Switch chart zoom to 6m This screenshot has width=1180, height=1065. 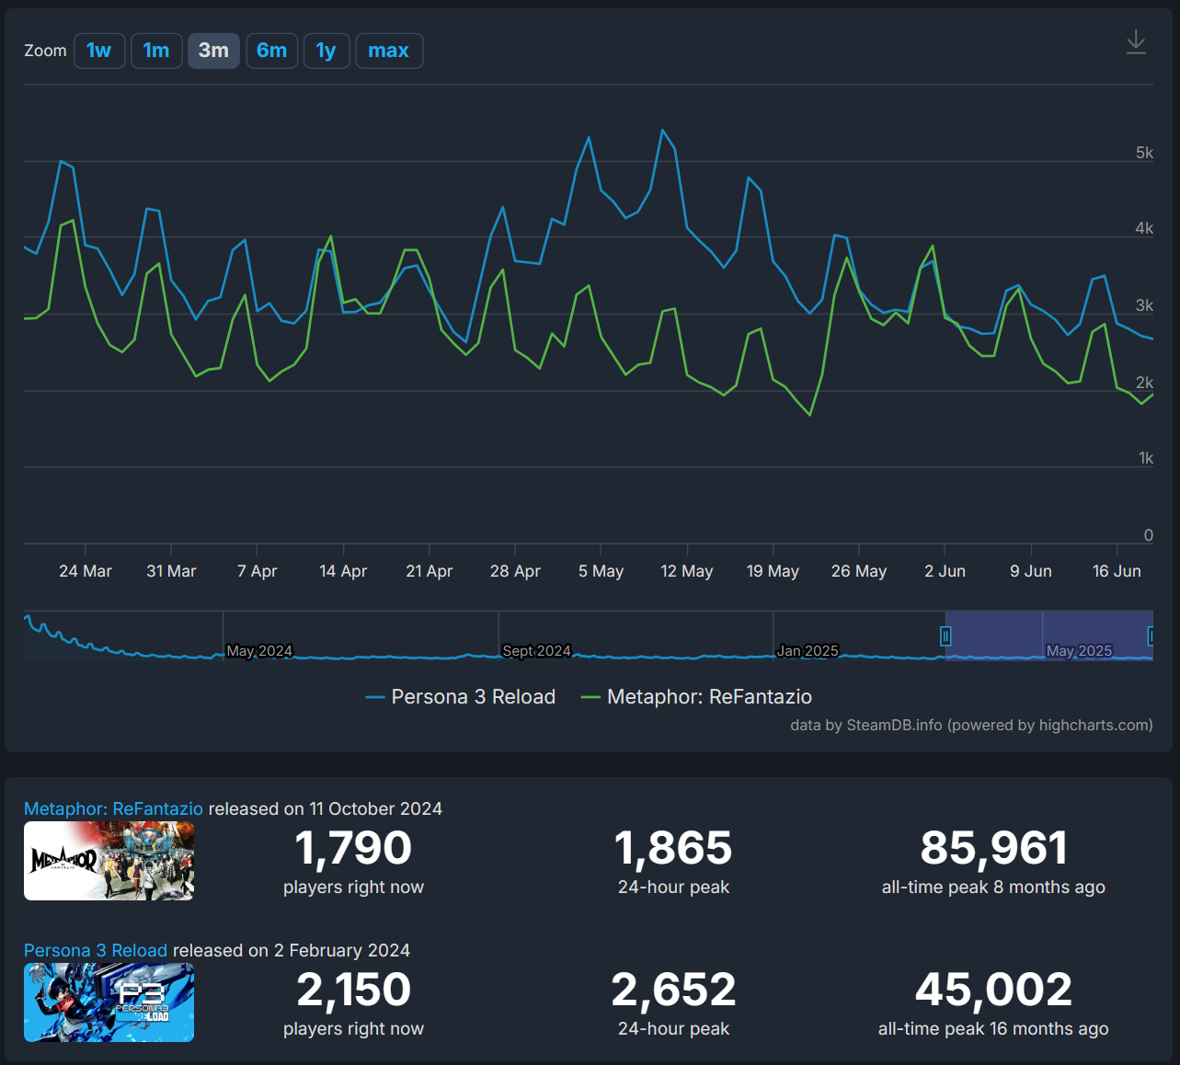[272, 51]
